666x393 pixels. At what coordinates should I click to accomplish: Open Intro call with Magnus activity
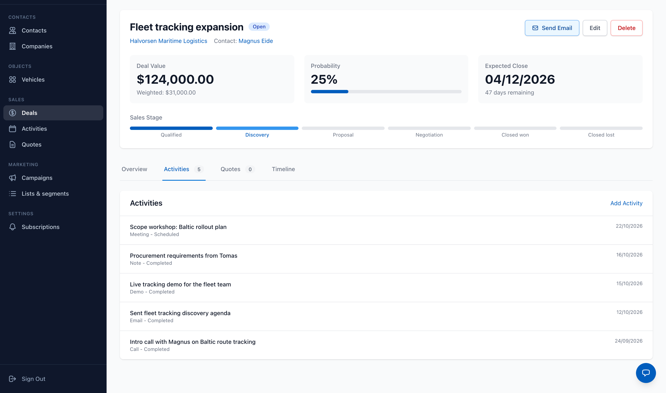(386, 345)
